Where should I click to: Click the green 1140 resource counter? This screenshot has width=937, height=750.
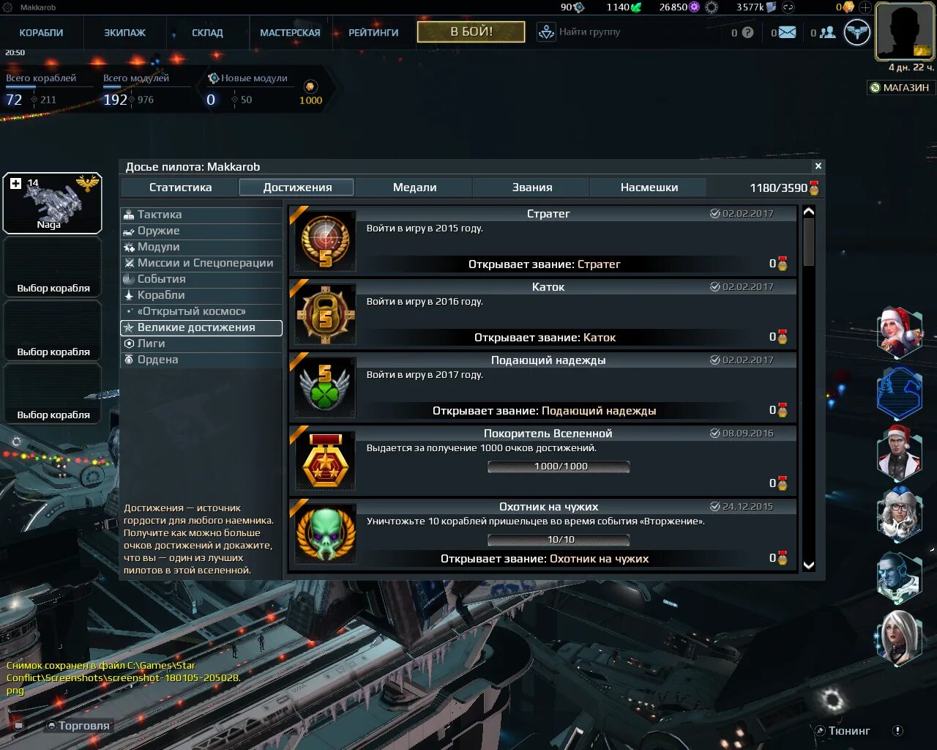624,7
